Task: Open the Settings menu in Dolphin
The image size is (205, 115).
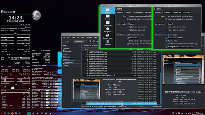Action: (x=89, y=37)
